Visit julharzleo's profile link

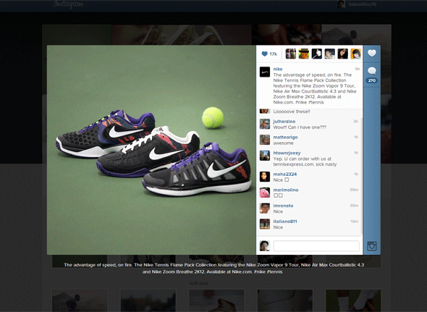tap(284, 122)
